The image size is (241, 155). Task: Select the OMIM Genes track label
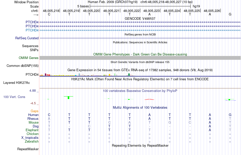(x=28, y=58)
